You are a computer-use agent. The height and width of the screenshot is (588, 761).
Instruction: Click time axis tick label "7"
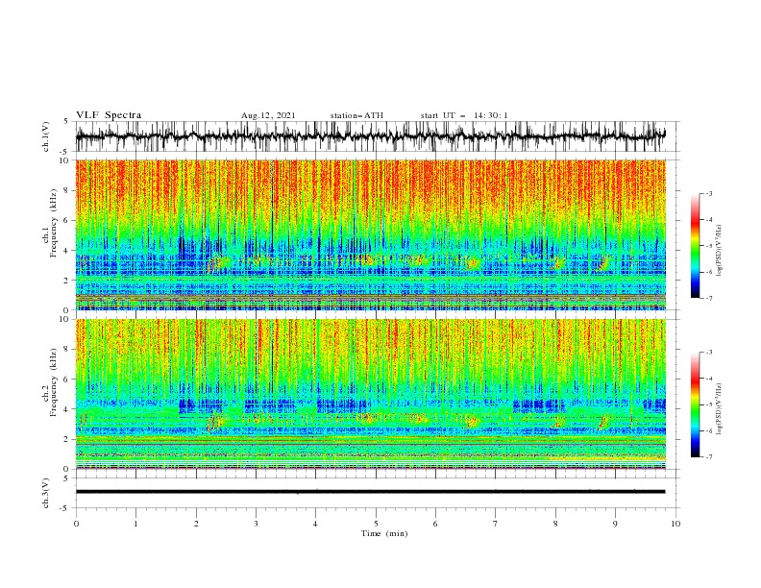(496, 524)
